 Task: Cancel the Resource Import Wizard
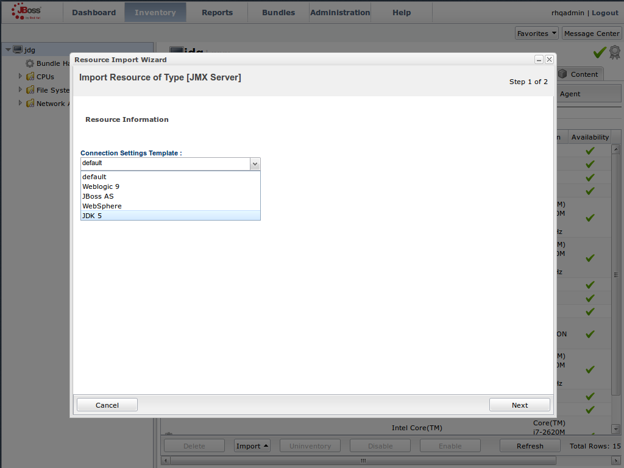coord(107,405)
